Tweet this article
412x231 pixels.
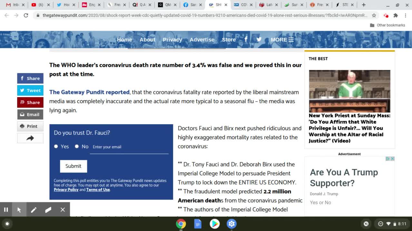30,90
